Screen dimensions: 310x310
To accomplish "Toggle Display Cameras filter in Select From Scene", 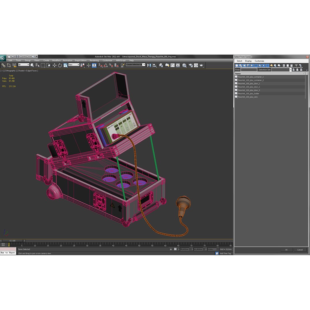I will [248, 65].
